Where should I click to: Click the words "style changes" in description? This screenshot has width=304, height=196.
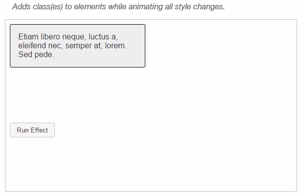tap(199, 7)
